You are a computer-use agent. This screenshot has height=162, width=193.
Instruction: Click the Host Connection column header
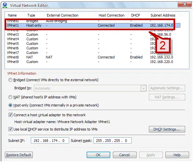[112, 15]
